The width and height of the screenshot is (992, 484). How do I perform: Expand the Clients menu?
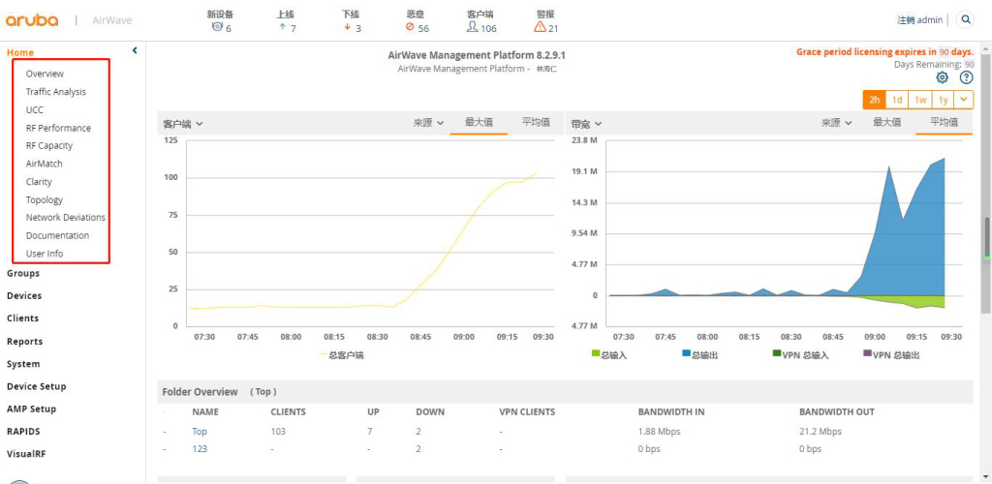click(x=23, y=318)
